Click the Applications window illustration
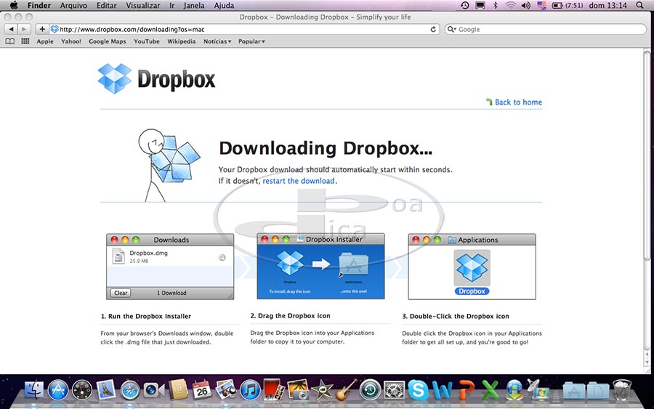This screenshot has width=654, height=409. click(x=472, y=267)
